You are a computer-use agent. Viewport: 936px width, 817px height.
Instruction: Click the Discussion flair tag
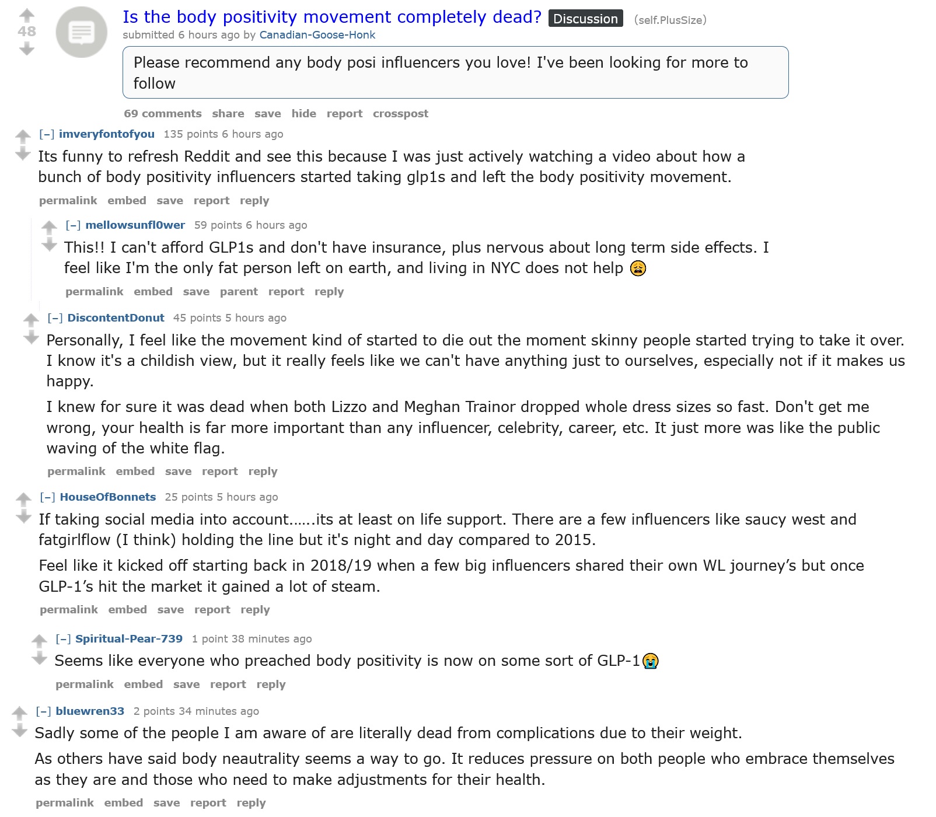(x=585, y=19)
